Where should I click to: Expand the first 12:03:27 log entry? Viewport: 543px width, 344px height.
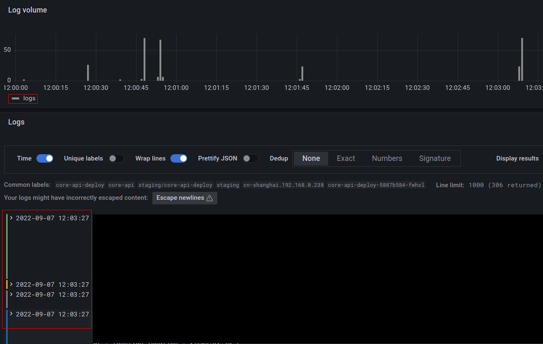pos(11,218)
